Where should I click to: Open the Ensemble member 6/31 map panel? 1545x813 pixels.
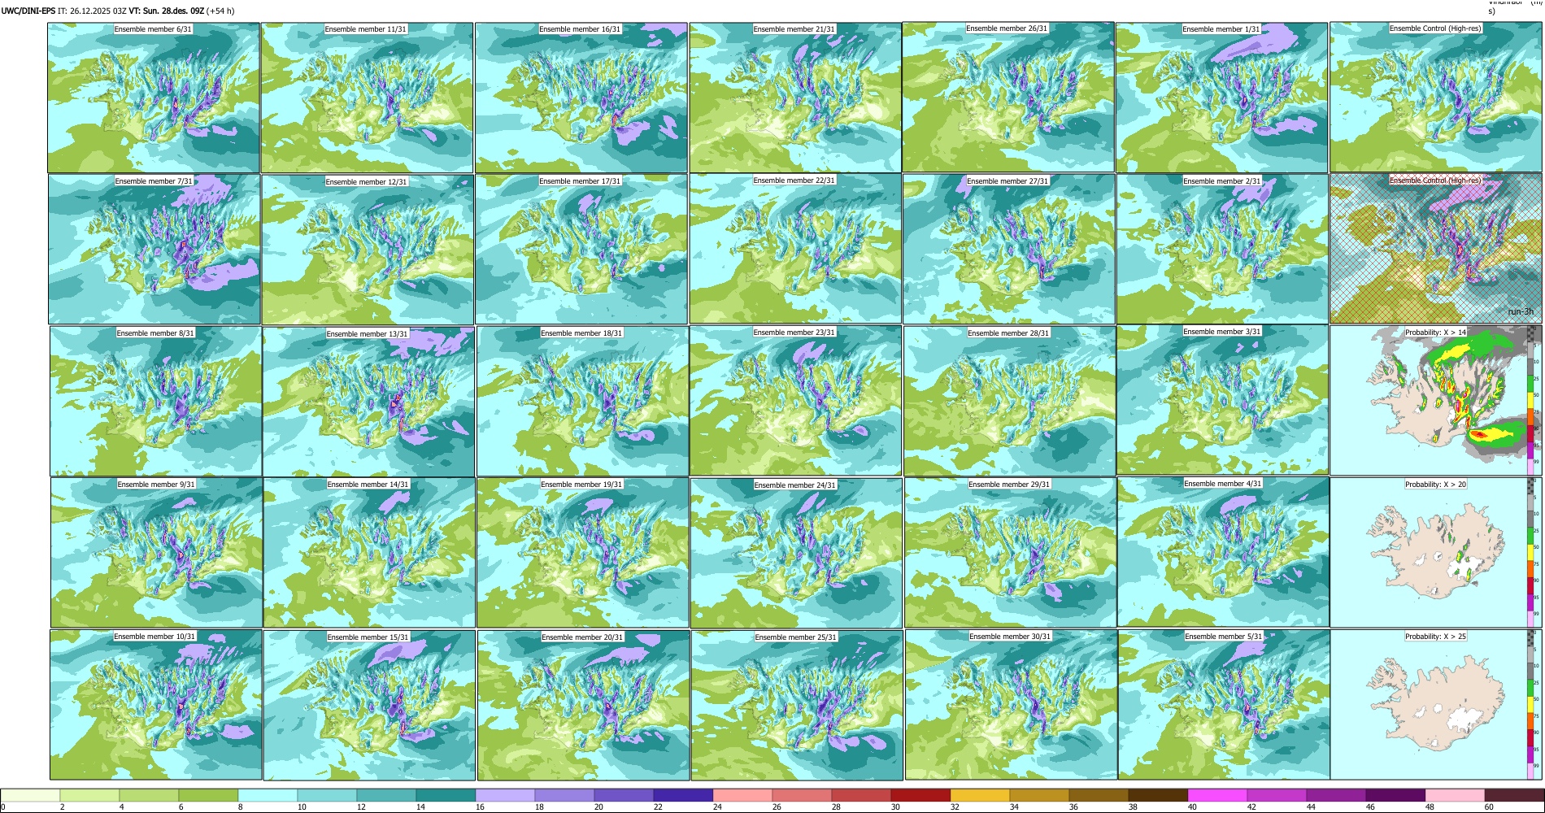(154, 98)
